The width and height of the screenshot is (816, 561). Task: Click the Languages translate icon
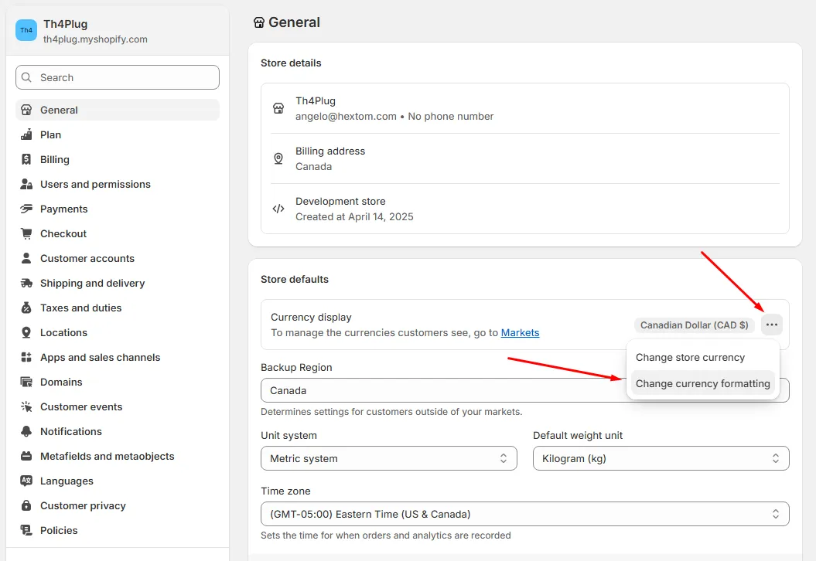pos(26,481)
